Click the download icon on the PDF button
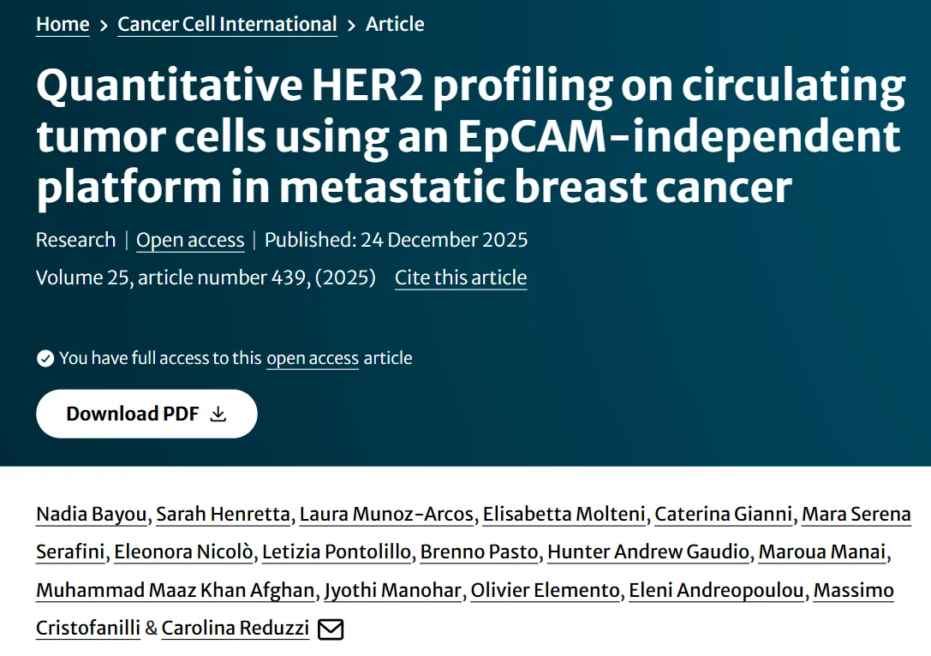 (219, 413)
